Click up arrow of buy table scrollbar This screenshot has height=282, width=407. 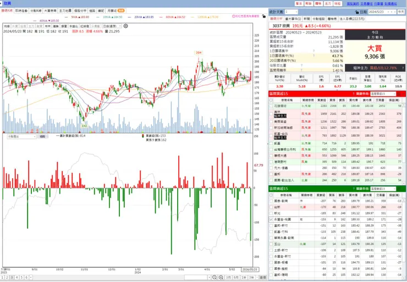tap(404, 105)
